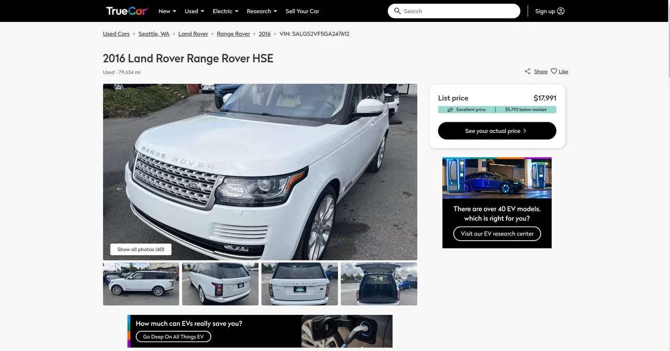Open the Electric dropdown menu

tap(225, 11)
